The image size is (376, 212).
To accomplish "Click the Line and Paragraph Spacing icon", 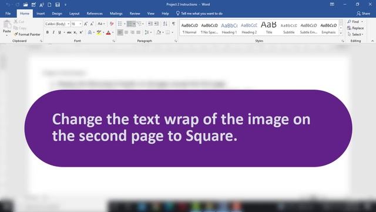I will click(x=146, y=32).
